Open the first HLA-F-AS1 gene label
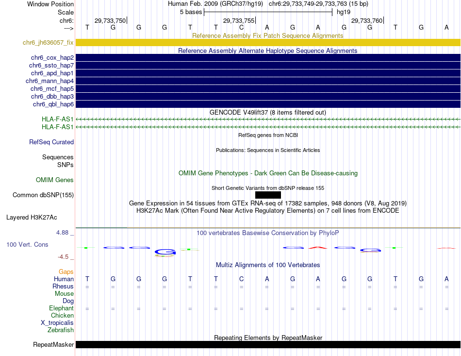 [x=58, y=119]
